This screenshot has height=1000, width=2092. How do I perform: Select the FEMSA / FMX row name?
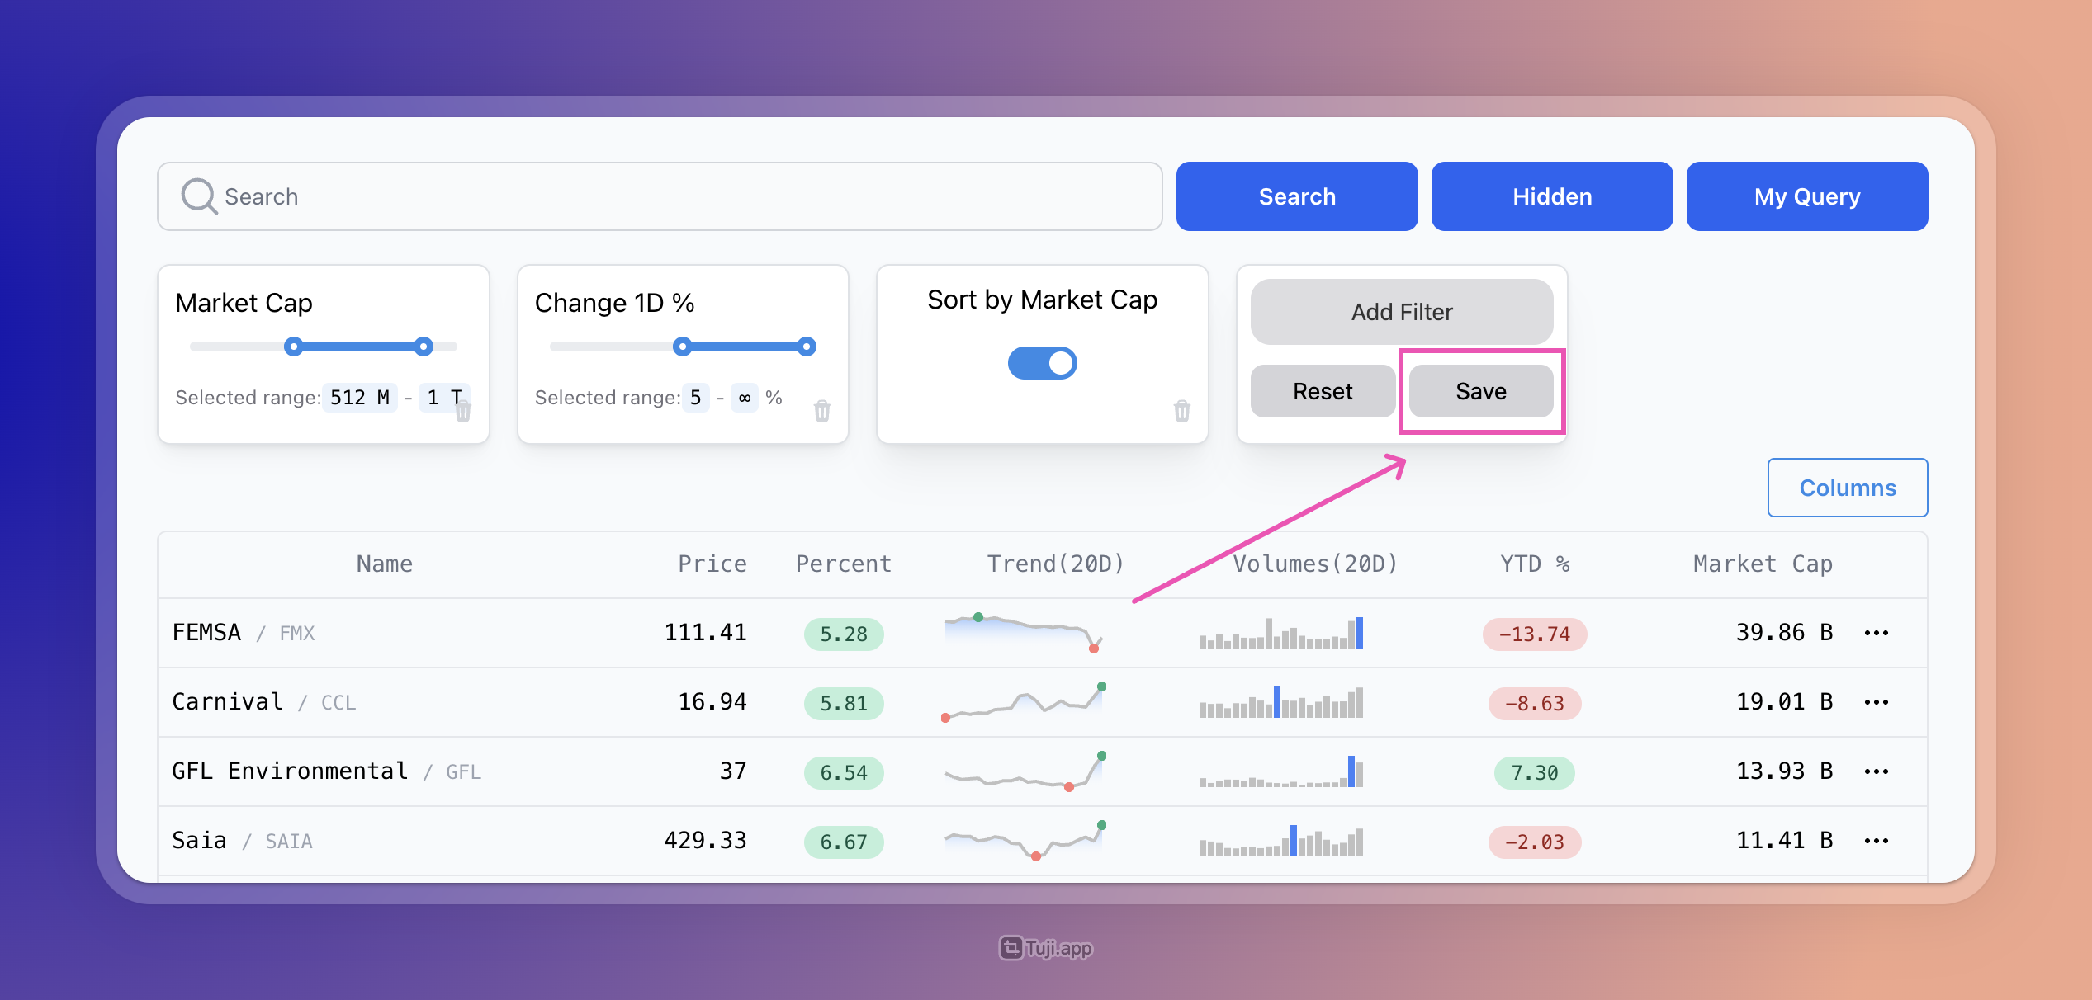[244, 633]
